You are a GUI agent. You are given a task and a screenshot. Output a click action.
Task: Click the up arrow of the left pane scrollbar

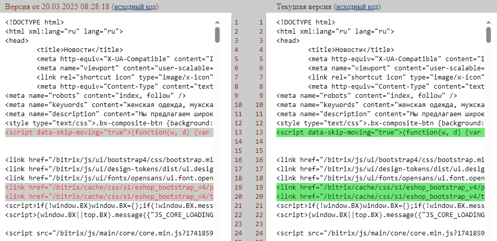(217, 22)
